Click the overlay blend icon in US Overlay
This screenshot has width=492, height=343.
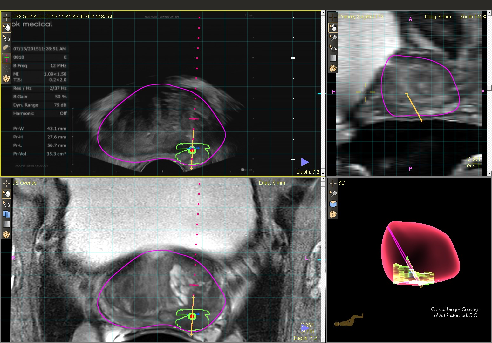tap(6, 214)
